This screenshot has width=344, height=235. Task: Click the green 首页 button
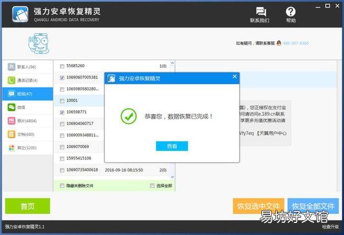28,206
